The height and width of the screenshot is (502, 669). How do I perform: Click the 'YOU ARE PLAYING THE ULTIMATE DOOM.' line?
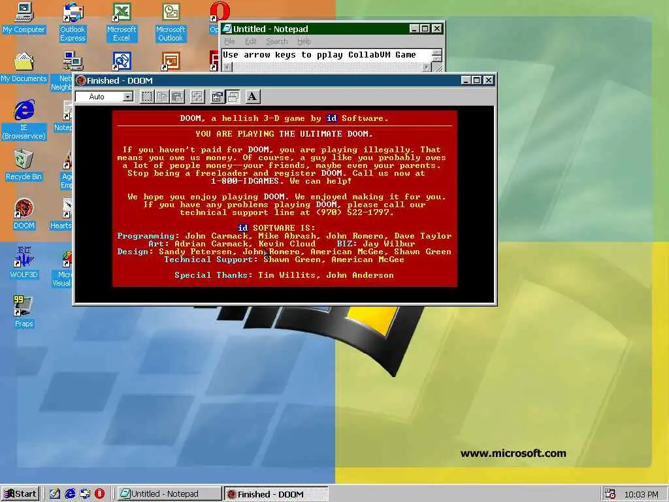(284, 133)
